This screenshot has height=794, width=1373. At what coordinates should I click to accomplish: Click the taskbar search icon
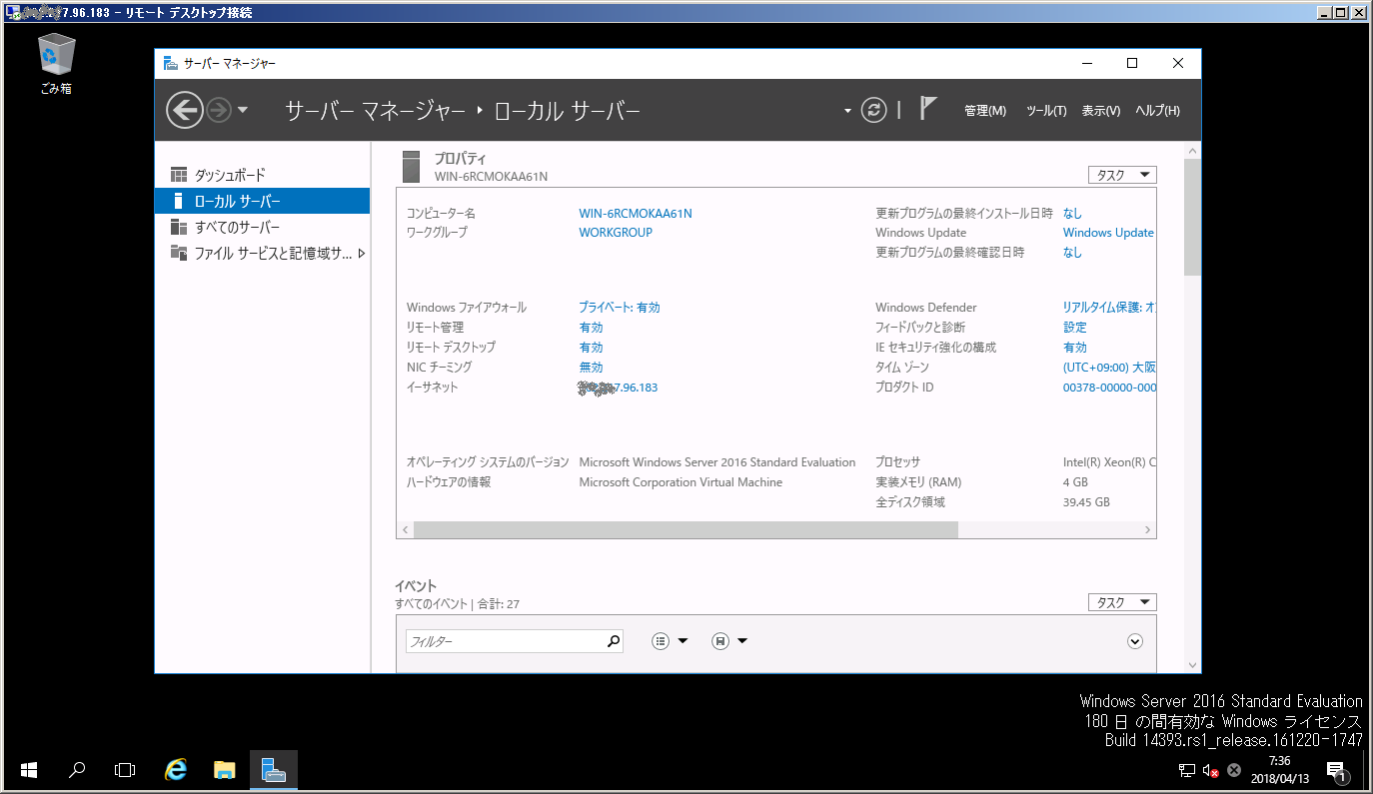point(77,770)
